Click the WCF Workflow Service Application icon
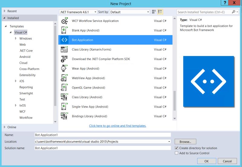 coord(64,21)
